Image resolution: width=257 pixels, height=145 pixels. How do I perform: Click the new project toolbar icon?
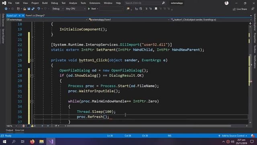tap(18, 9)
